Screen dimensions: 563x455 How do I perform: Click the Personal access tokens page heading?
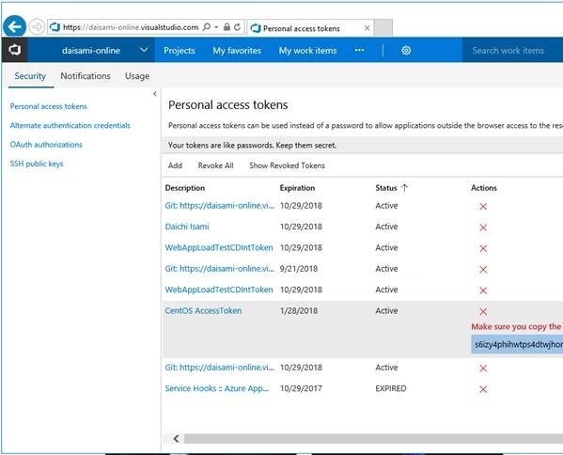point(228,105)
